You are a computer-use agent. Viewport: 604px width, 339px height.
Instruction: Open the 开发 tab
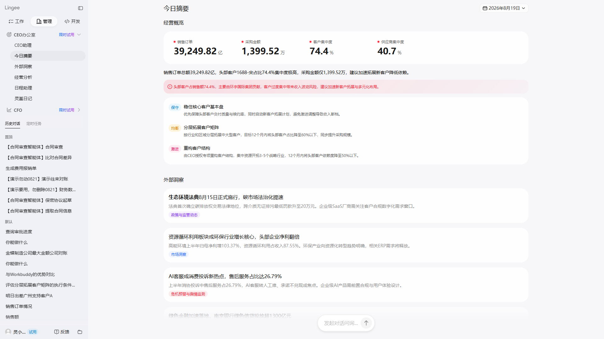(x=72, y=21)
